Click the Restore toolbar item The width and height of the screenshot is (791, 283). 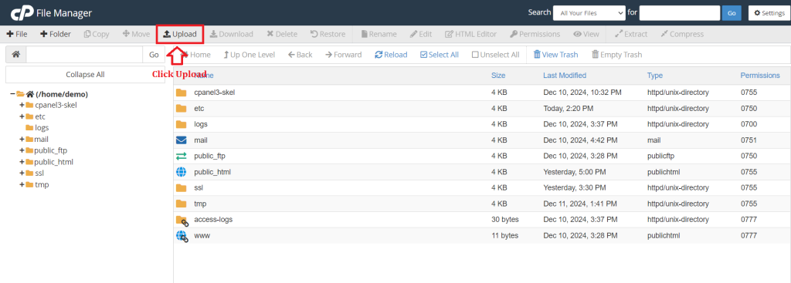tap(328, 34)
